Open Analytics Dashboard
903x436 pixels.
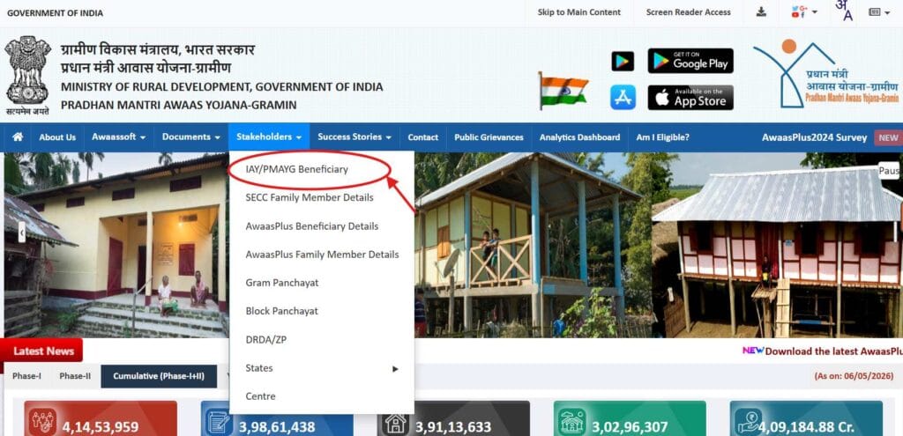tap(580, 137)
